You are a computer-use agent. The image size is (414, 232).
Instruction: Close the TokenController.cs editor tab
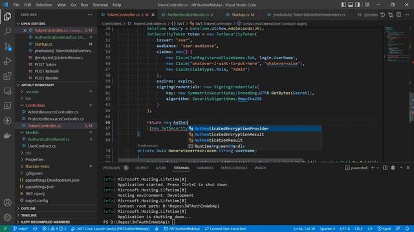coord(153,15)
